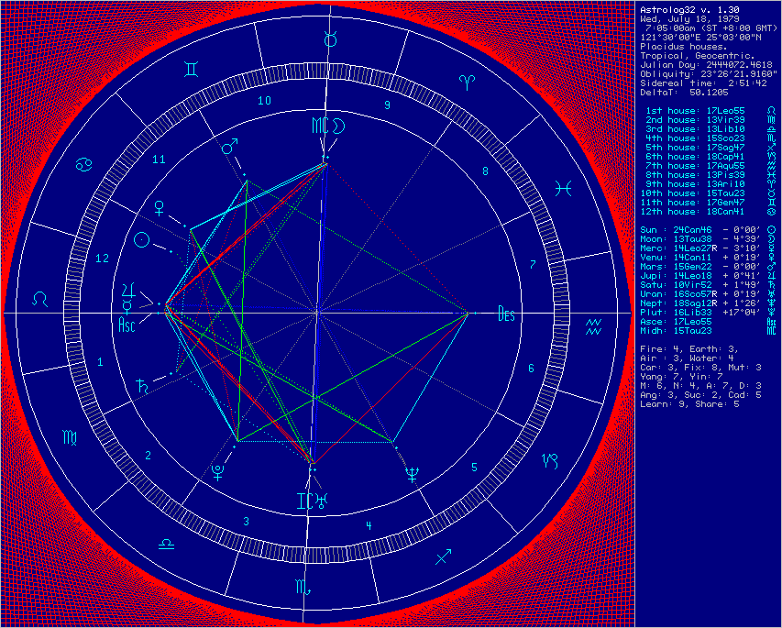Select the Aries sign on the outer ring
Viewport: 782px width, 628px height.
467,82
